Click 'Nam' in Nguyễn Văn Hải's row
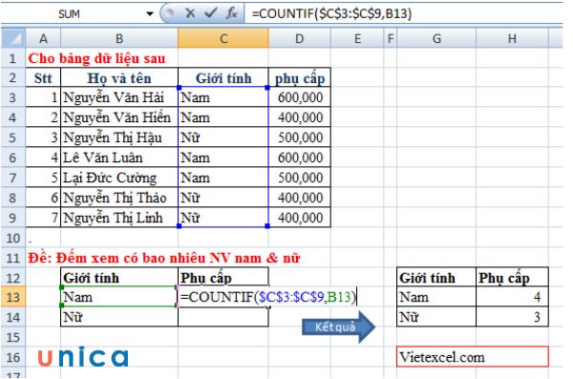 (223, 97)
